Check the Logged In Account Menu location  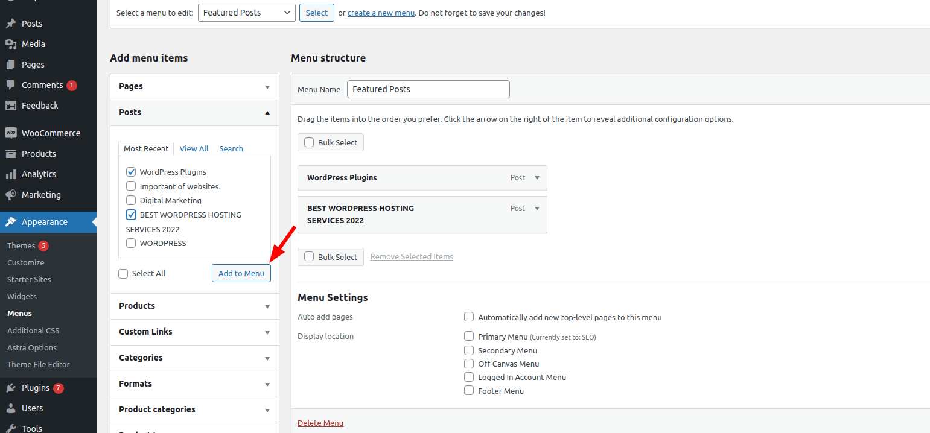point(469,377)
